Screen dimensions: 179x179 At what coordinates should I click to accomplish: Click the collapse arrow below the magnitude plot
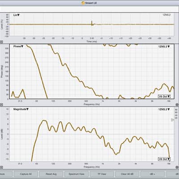1,167
